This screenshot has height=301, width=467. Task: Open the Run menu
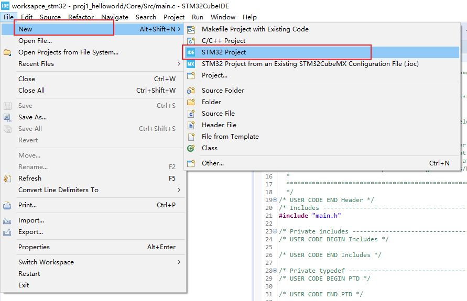198,17
